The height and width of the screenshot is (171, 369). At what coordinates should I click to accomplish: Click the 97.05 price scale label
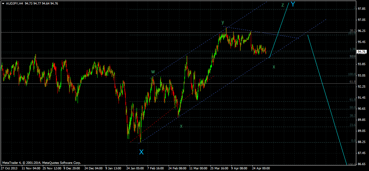click(362, 20)
